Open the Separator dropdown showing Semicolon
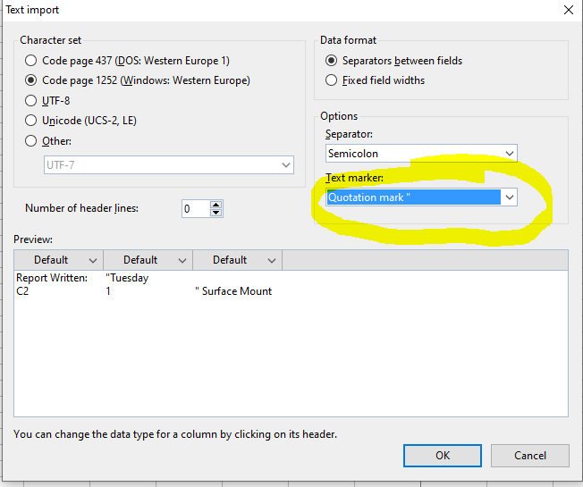This screenshot has width=583, height=487. pyautogui.click(x=509, y=154)
